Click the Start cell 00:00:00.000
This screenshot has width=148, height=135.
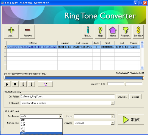tap(108, 47)
